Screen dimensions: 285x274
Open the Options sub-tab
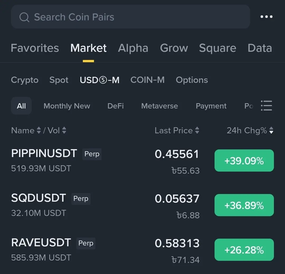[x=192, y=80]
